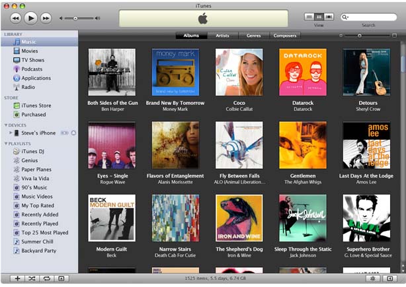The image size is (406, 287).
Task: Select Steve's iPhone device
Action: pos(38,133)
